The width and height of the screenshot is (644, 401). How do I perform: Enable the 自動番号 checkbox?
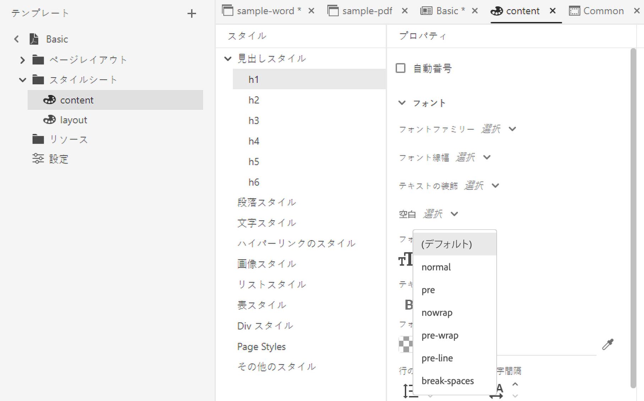(400, 68)
